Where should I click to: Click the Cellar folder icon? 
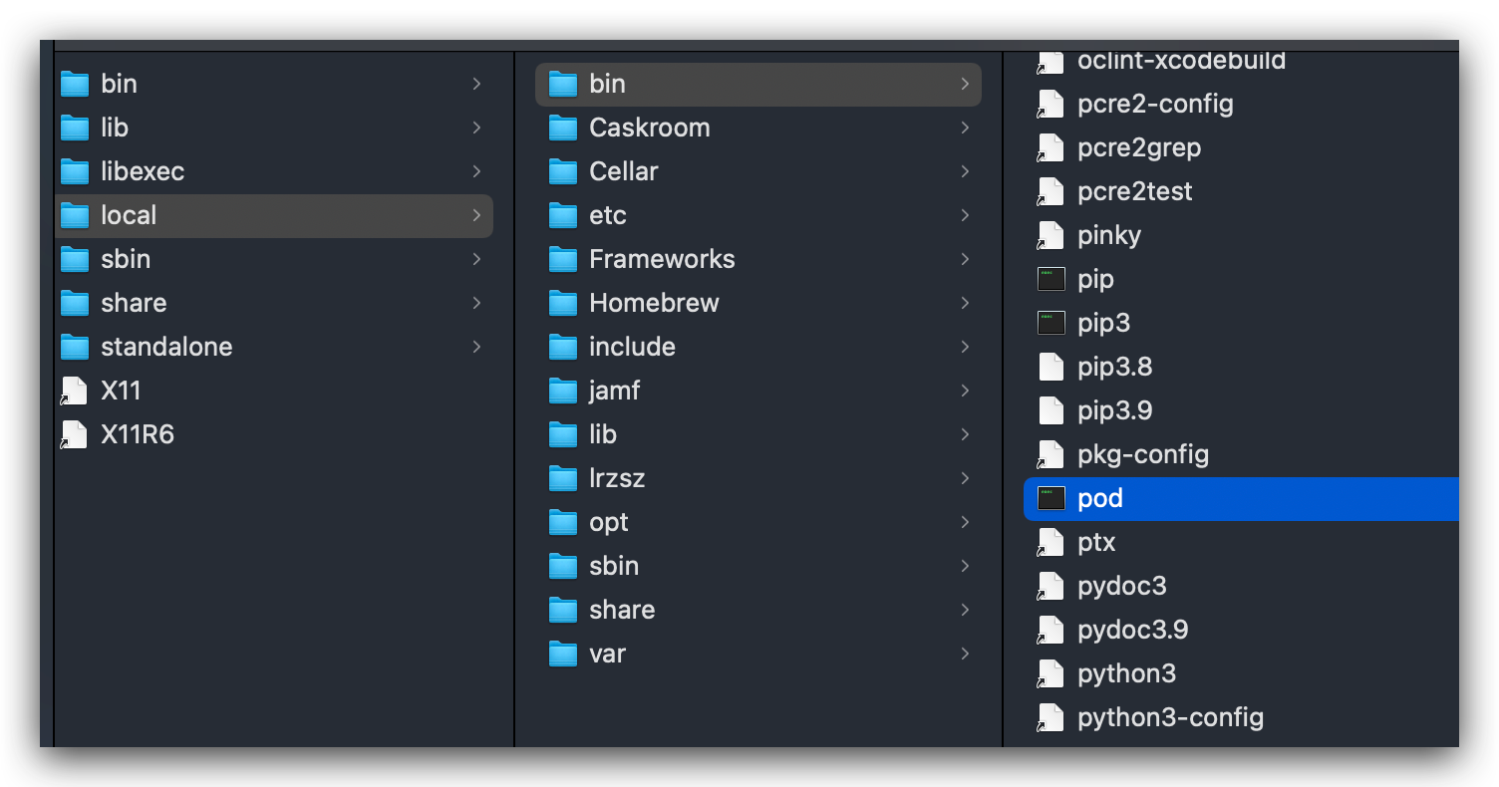(x=563, y=171)
